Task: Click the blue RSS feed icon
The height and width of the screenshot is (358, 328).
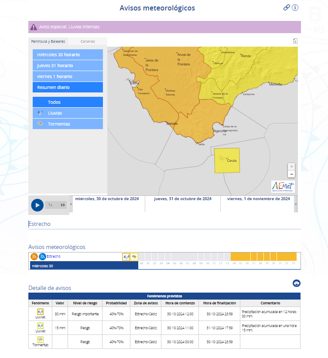Action: [x=42, y=257]
